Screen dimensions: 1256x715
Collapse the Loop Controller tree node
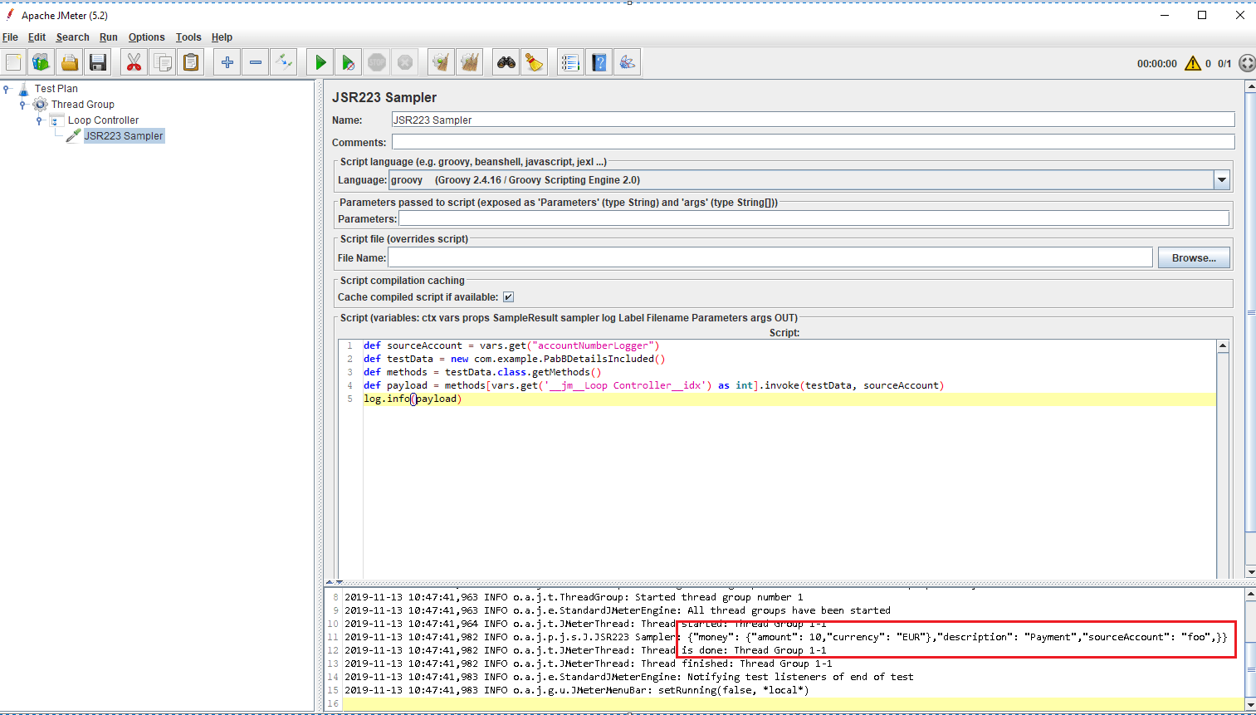39,120
